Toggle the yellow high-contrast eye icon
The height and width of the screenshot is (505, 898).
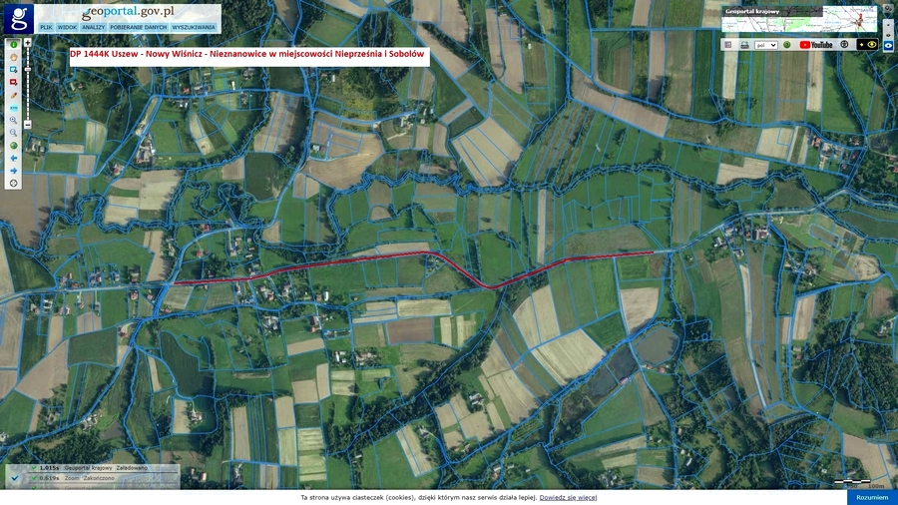click(872, 44)
